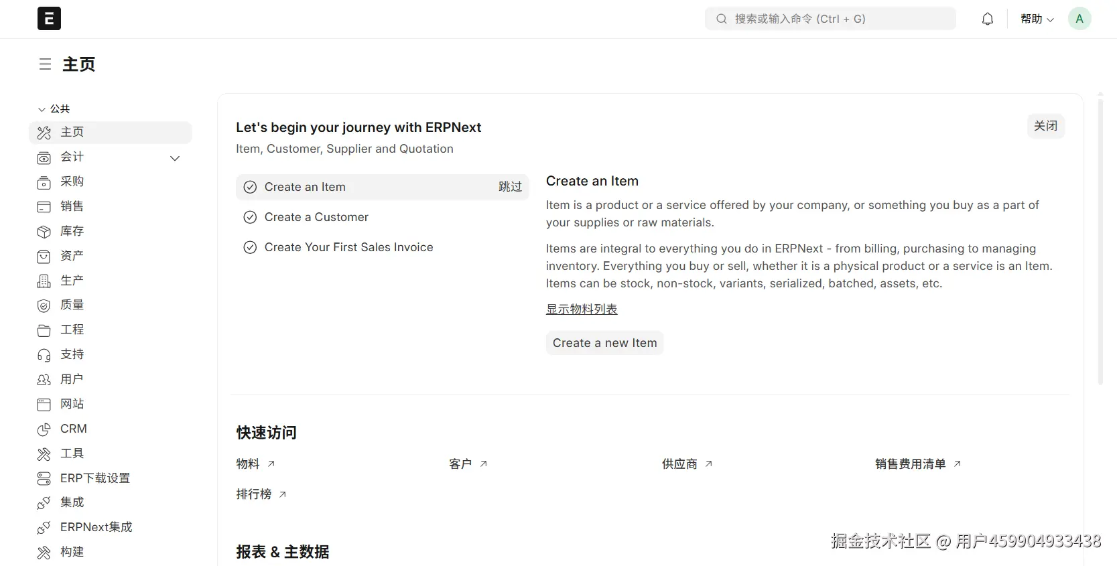Open the 显示物料列表 link

581,309
